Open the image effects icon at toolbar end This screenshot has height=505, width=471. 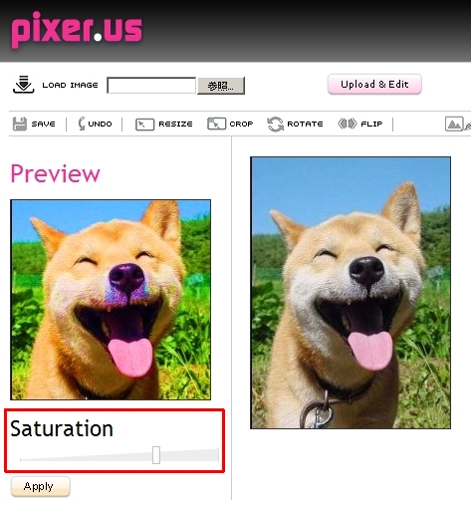point(457,125)
